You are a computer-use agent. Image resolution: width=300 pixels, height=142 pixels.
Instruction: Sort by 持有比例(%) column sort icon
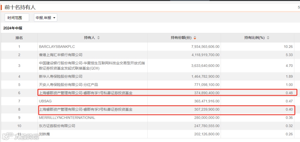tap(268, 38)
